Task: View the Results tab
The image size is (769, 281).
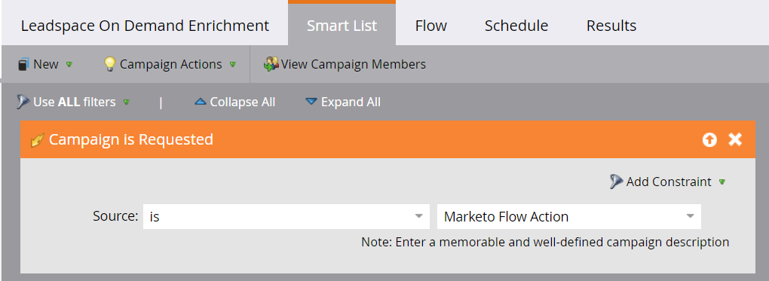Action: 611,26
